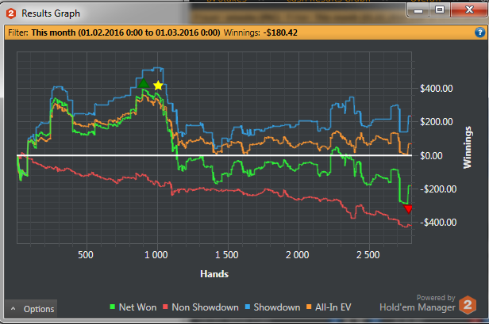Click the Hold'em Manager 2 logo icon

[468, 305]
